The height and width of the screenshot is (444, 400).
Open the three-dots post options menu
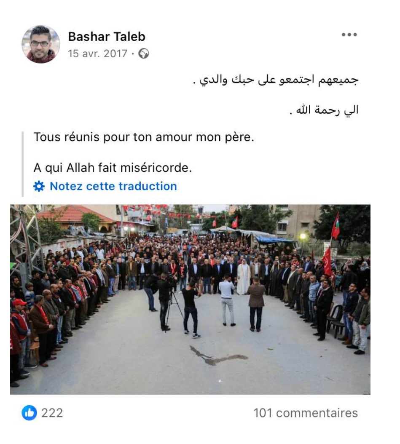(349, 35)
